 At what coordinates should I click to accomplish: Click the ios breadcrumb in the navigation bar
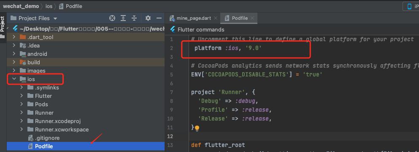point(49,6)
